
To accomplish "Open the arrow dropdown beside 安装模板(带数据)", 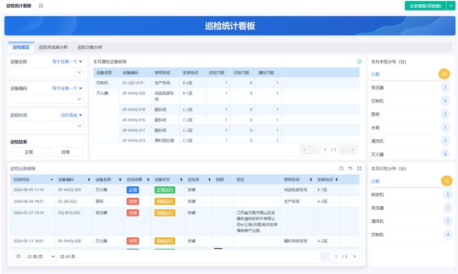I will click(451, 6).
